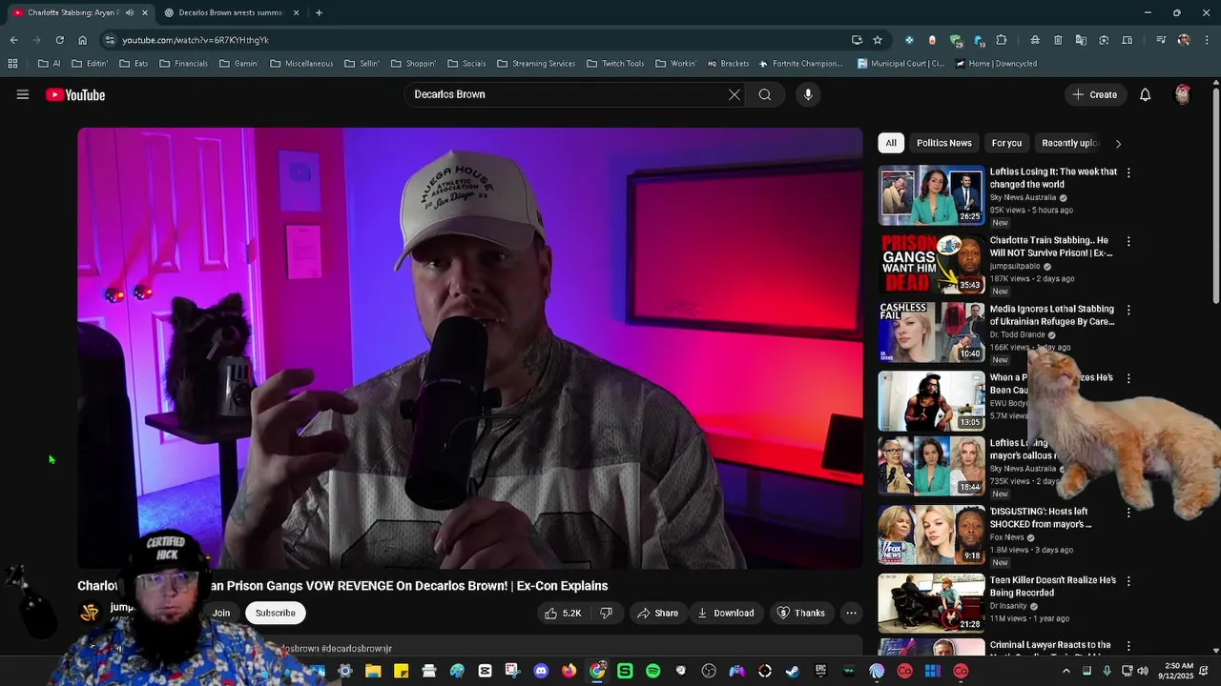The width and height of the screenshot is (1221, 686).
Task: Open options for Charlotte Train Stabbing video
Action: pos(1128,241)
